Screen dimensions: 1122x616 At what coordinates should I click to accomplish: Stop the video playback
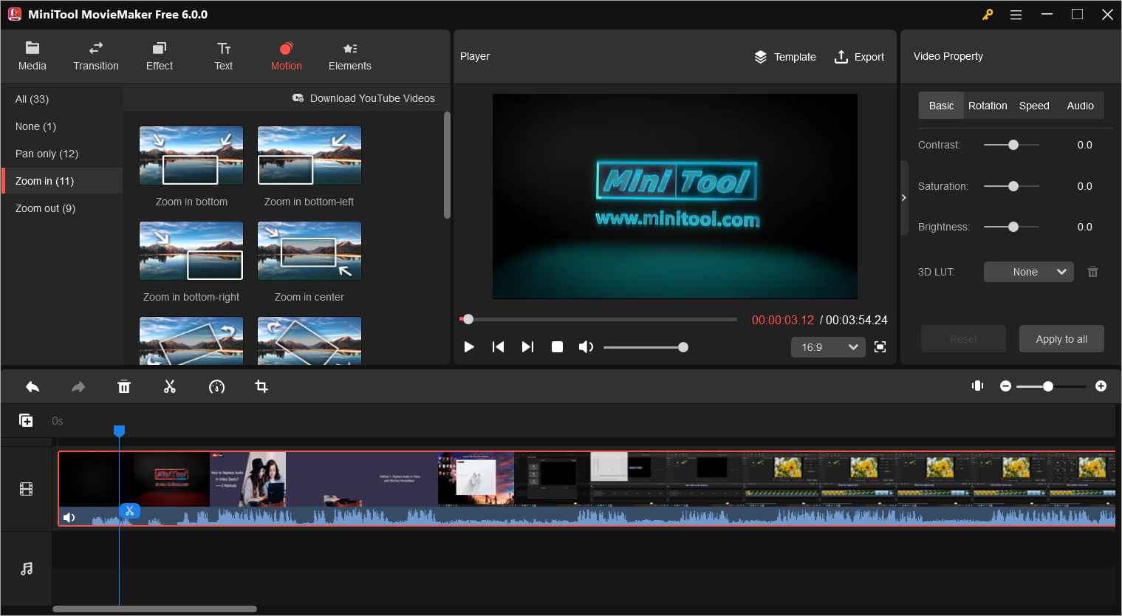pos(558,347)
